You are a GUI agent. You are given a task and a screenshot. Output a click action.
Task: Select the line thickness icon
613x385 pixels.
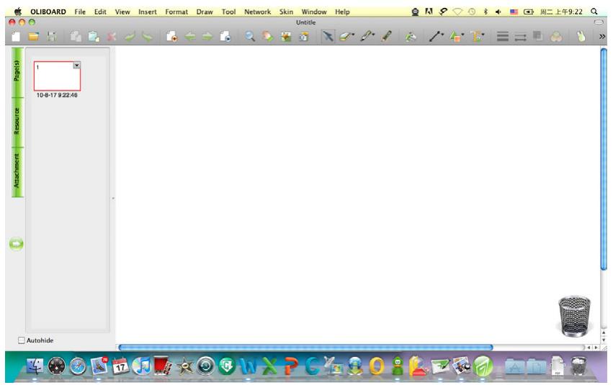504,36
